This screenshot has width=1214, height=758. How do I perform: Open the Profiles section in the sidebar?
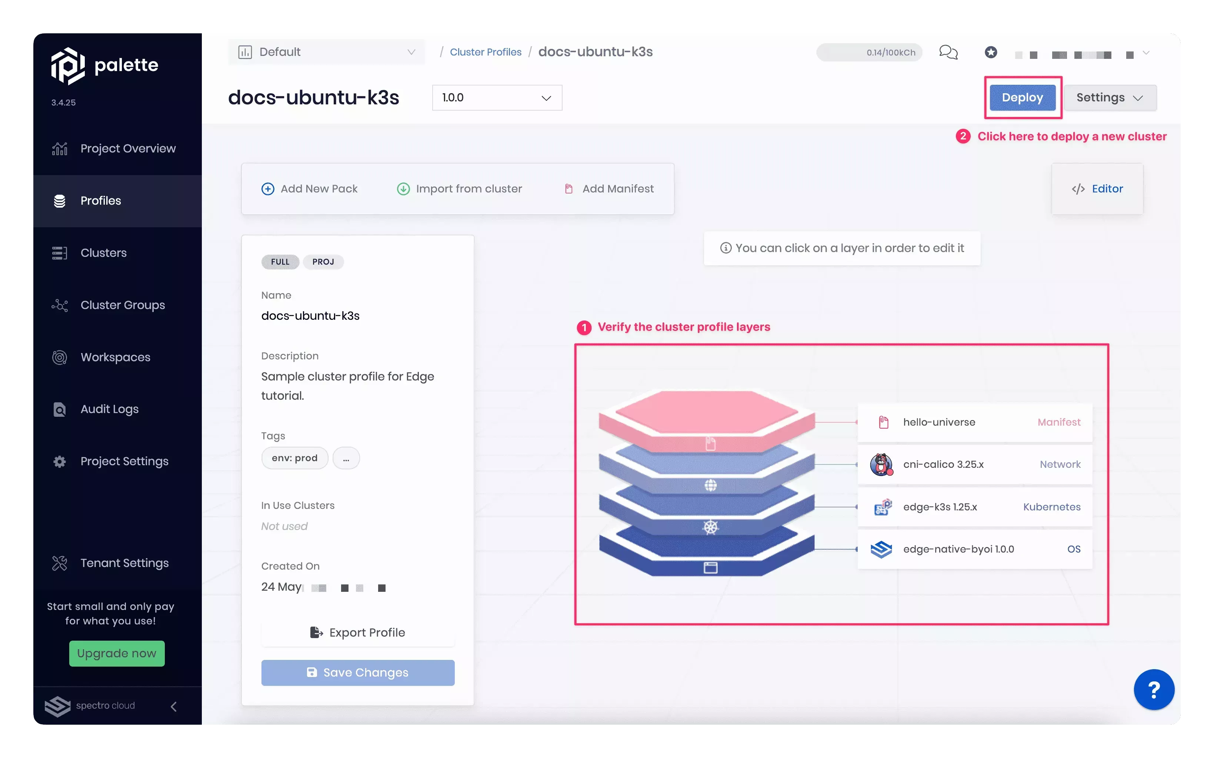[x=100, y=201]
